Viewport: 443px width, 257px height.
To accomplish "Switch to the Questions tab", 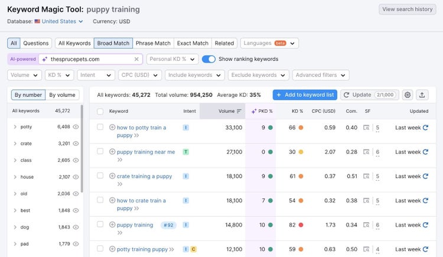I will click(36, 43).
